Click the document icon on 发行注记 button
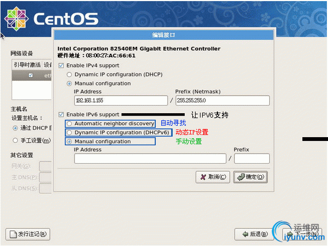The image size is (328, 246). (x=13, y=234)
